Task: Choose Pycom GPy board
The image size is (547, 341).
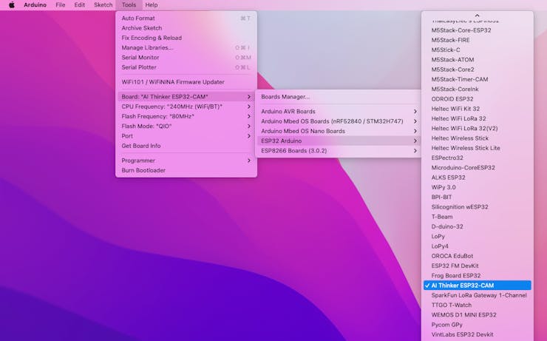Action: click(478, 325)
